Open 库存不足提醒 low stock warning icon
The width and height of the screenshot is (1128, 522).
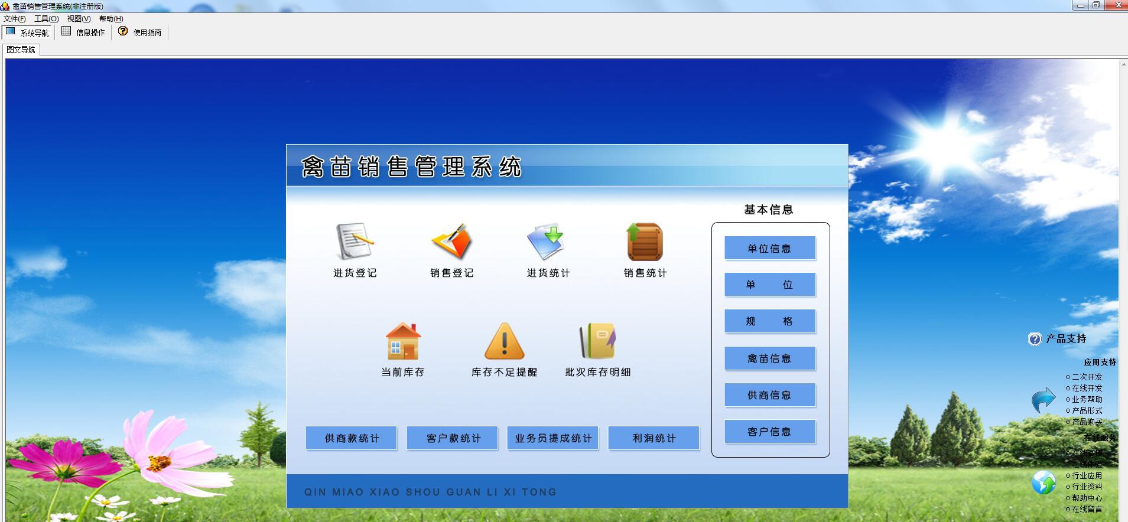[504, 341]
